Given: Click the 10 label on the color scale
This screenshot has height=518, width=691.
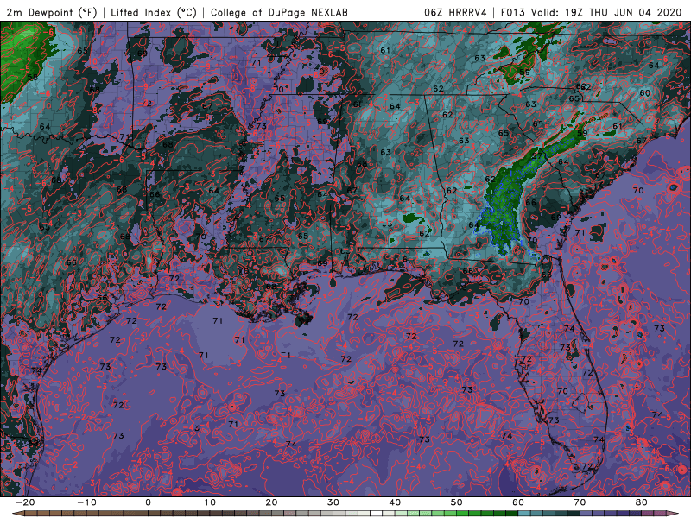Looking at the screenshot, I should 210,502.
